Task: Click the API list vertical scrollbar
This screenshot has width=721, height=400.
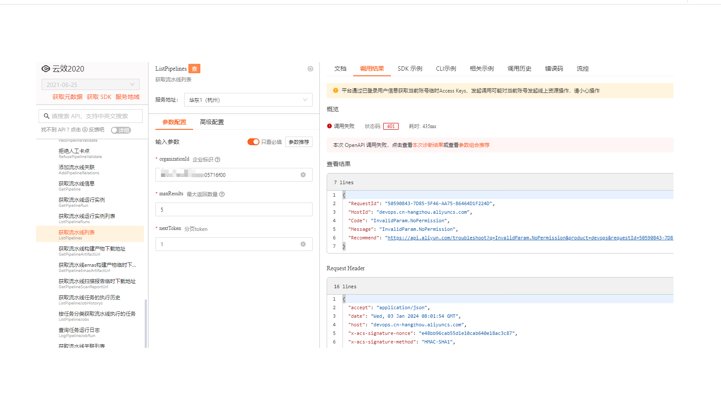Action: (x=146, y=323)
